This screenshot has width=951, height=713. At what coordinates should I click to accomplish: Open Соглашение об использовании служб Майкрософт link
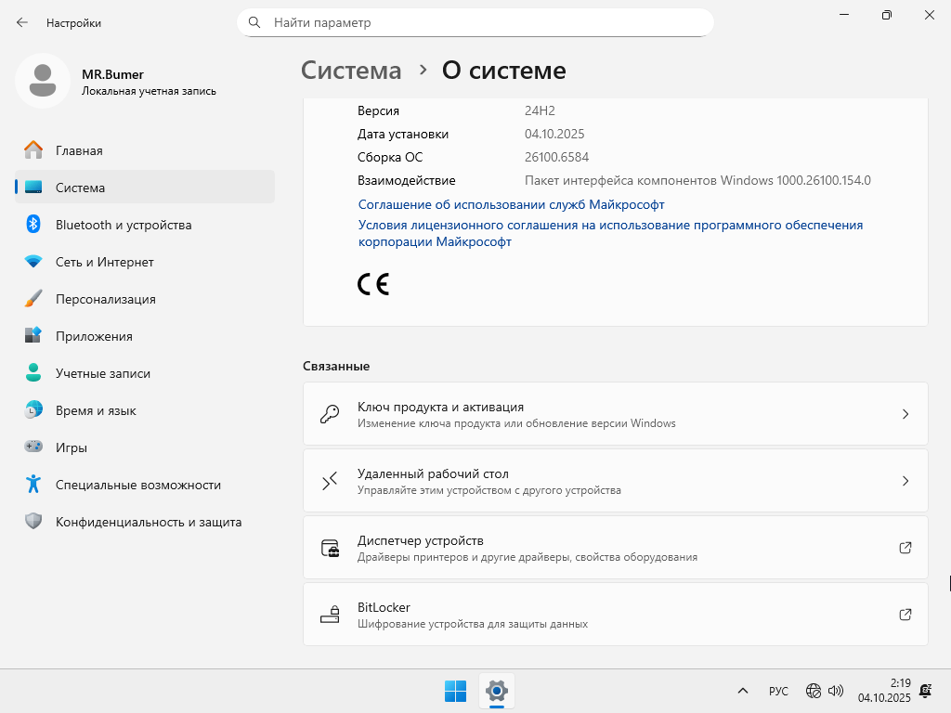click(x=511, y=204)
